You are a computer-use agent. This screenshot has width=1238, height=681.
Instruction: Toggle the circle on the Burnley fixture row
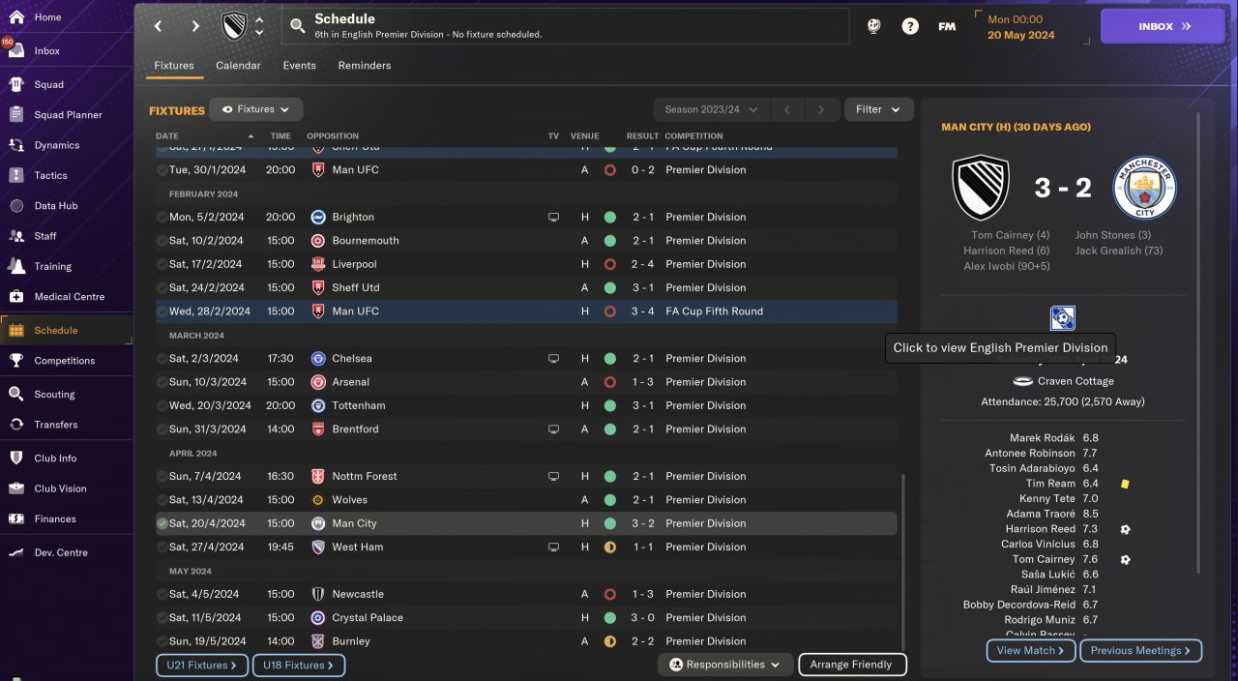click(x=162, y=641)
